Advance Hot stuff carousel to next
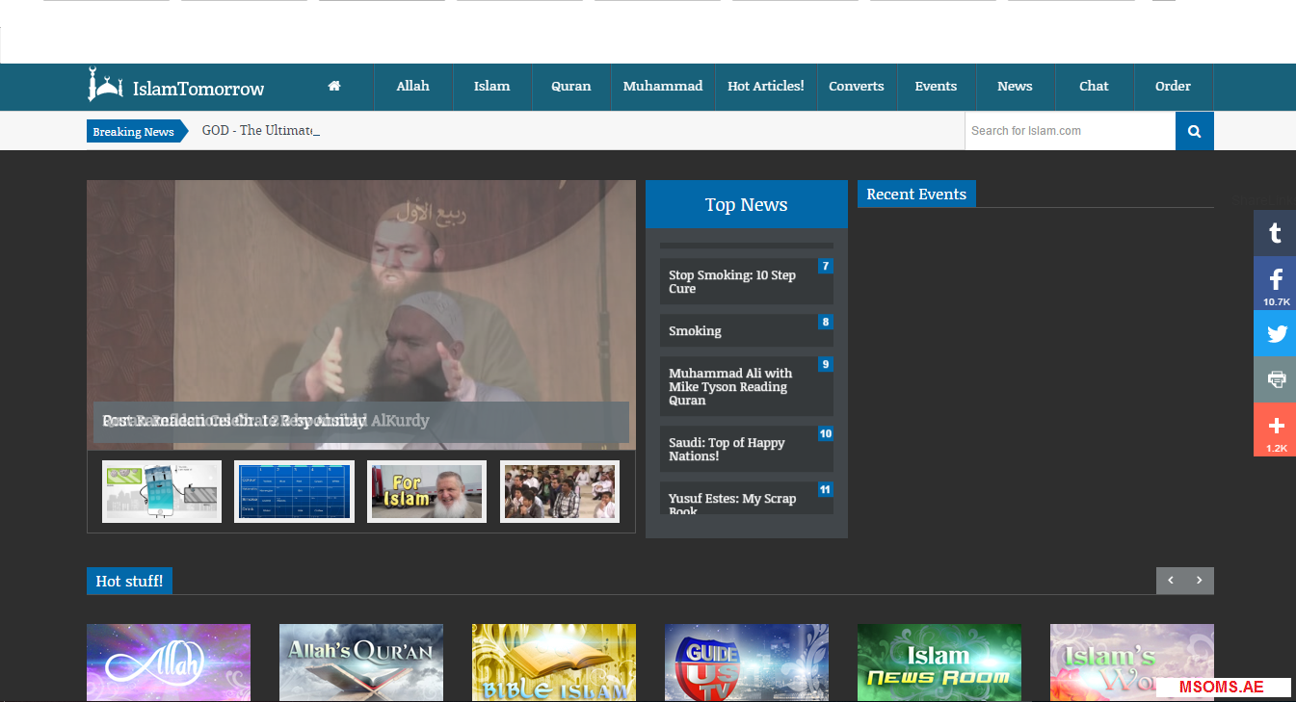1296x702 pixels. click(x=1200, y=581)
